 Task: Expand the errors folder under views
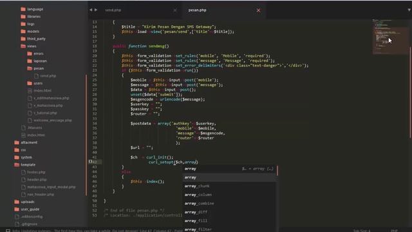pyautogui.click(x=30, y=53)
